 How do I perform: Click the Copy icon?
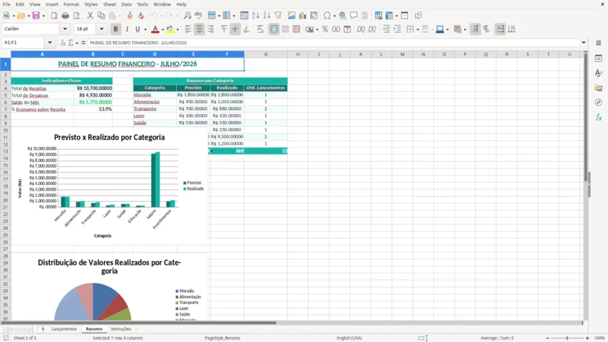click(x=101, y=15)
